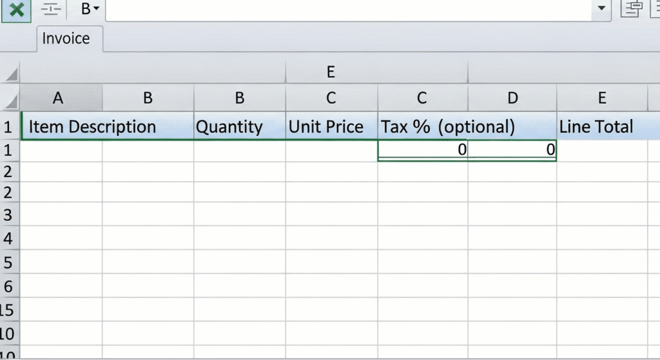Viewport: 660px width, 360px height.
Task: Select the column header above Quantity
Action: click(239, 98)
